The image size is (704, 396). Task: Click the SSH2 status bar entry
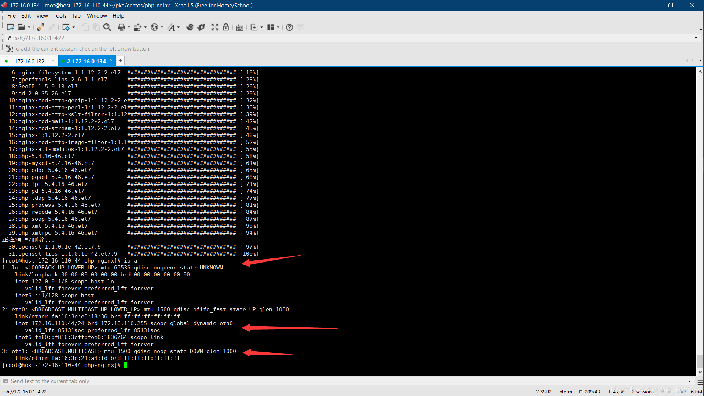click(x=544, y=392)
